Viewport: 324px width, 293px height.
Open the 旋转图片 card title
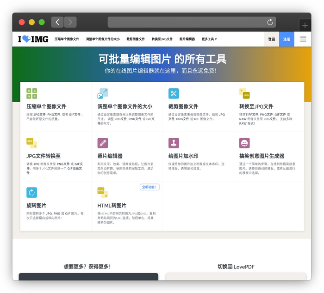(37, 206)
